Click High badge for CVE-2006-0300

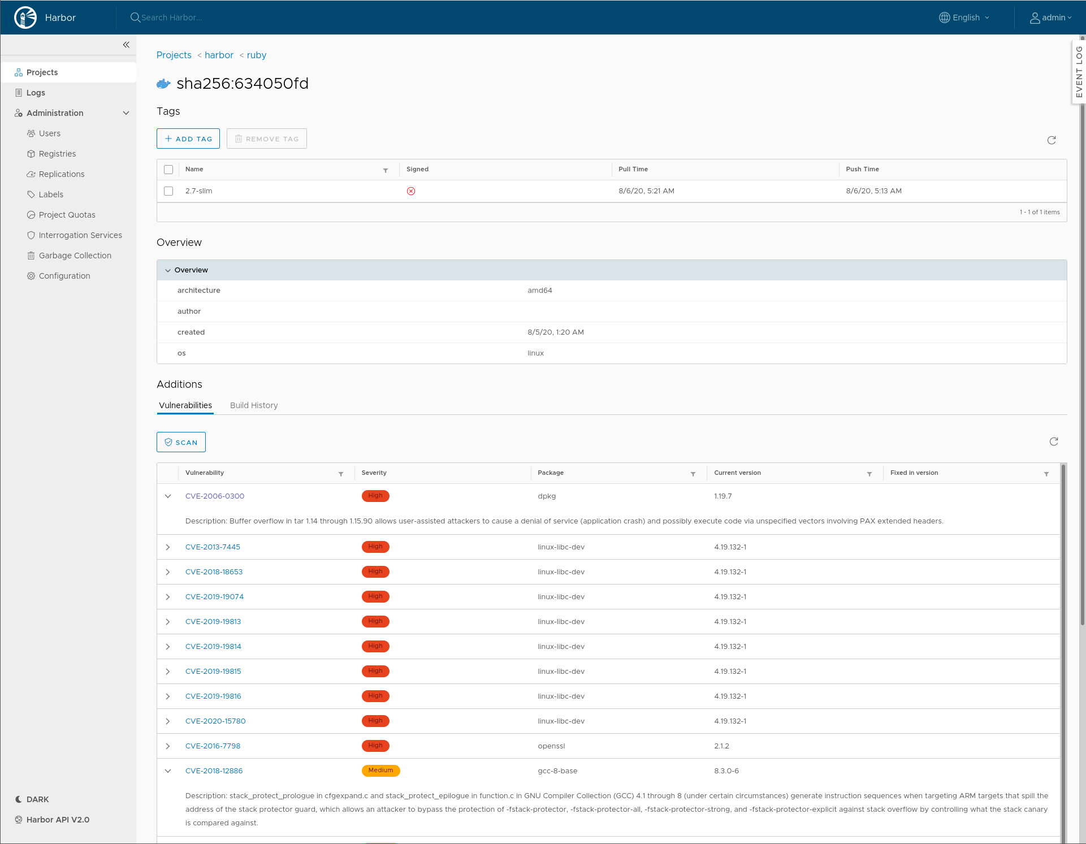click(375, 496)
